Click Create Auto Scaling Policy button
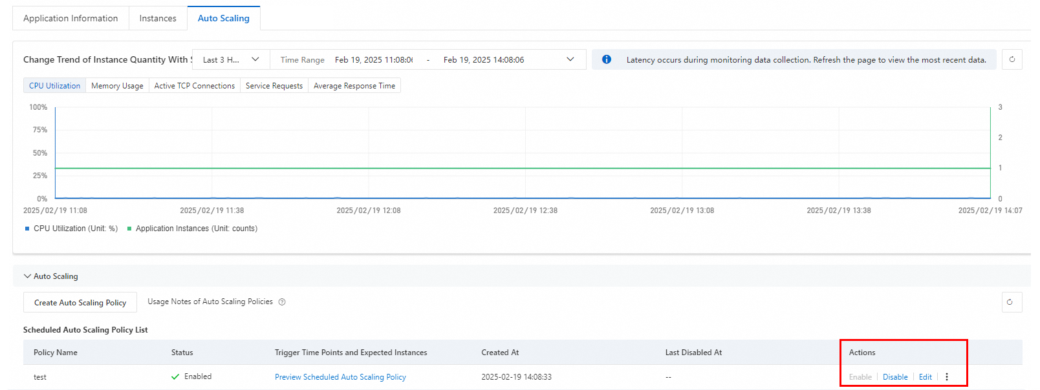 [x=80, y=302]
